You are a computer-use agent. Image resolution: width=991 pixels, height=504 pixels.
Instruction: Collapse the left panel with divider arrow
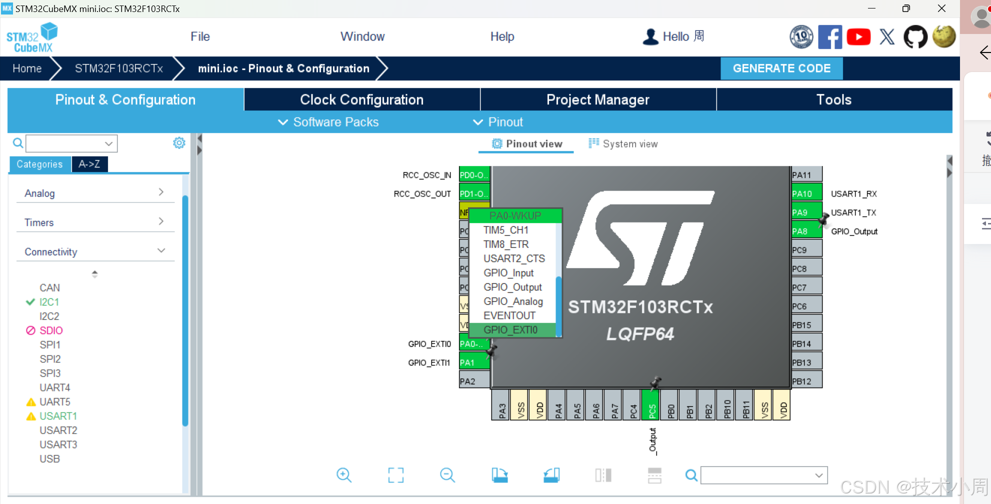click(199, 138)
